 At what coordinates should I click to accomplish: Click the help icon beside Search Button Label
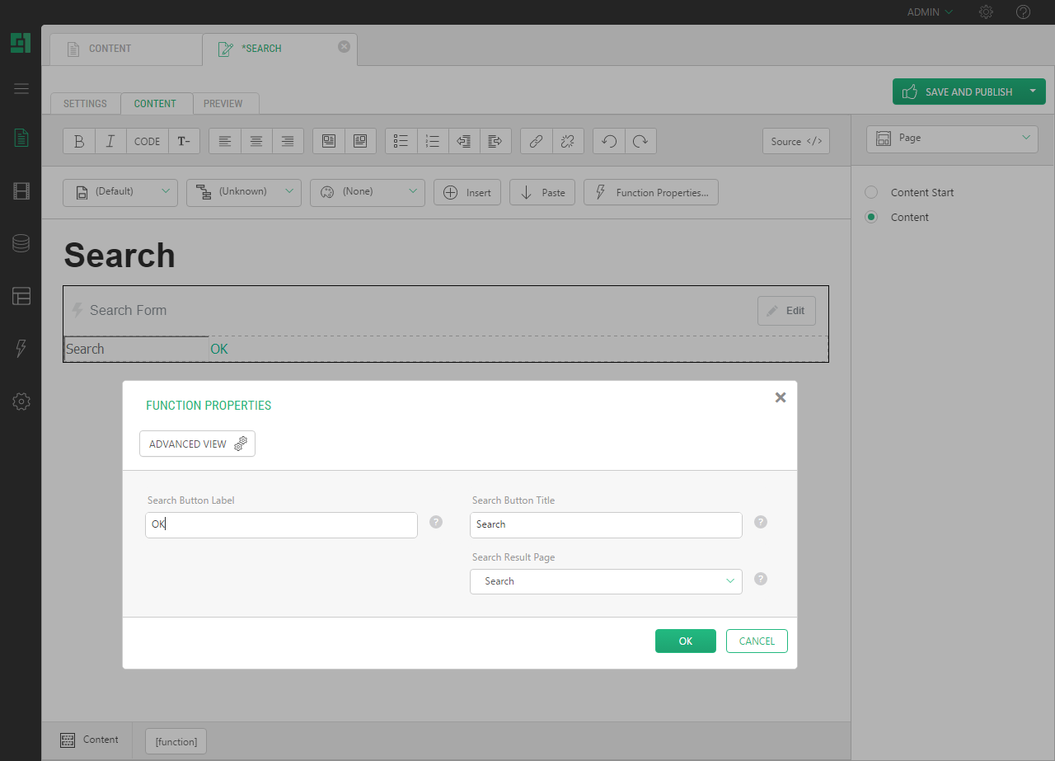(x=436, y=522)
